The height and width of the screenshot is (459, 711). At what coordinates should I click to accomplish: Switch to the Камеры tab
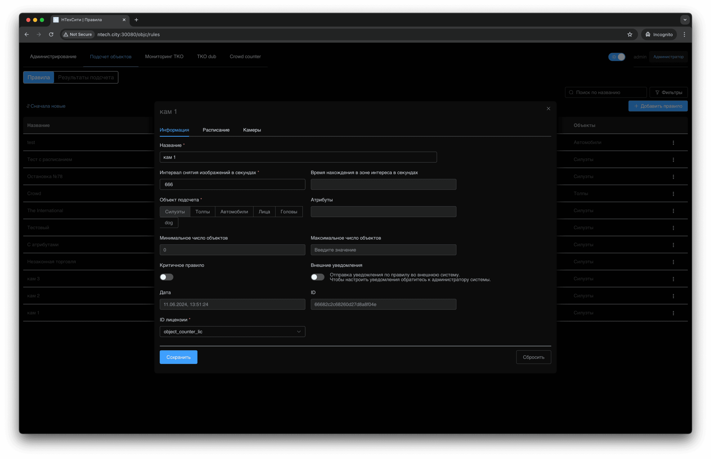point(252,130)
